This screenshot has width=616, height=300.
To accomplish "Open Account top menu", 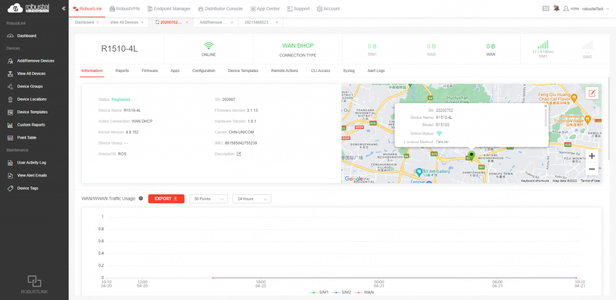I will pyautogui.click(x=328, y=8).
